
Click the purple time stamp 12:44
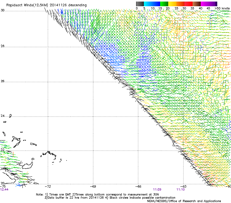pos(4,190)
